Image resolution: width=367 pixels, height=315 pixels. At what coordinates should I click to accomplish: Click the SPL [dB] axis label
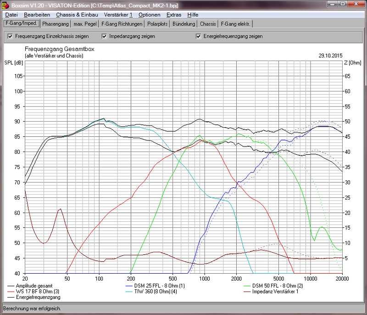(14, 63)
